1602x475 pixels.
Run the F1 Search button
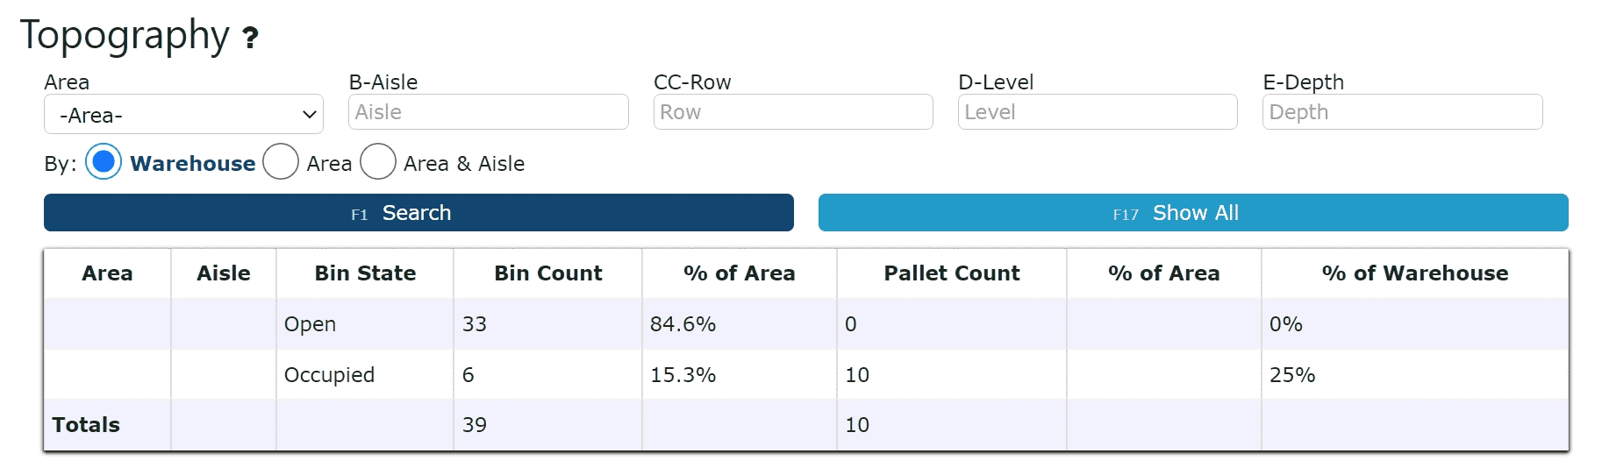click(418, 213)
